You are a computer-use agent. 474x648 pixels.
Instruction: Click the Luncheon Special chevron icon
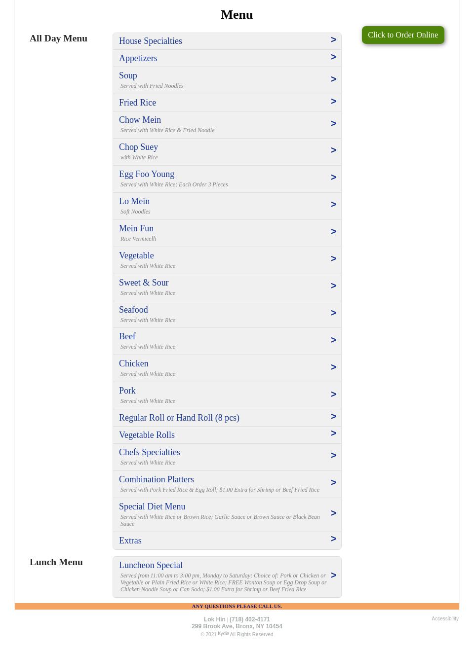tap(333, 576)
